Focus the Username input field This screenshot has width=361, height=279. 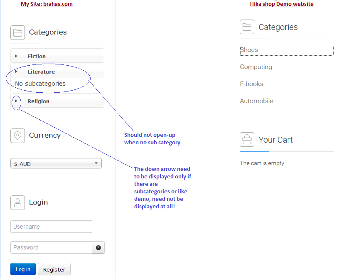tap(51, 227)
